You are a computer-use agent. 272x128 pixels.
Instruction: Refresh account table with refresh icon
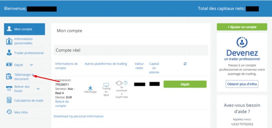[x=185, y=64]
